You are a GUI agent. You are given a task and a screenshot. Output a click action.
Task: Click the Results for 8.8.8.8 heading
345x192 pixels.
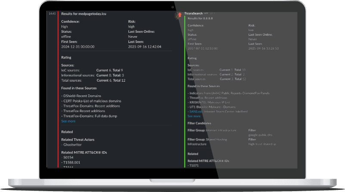[201, 18]
